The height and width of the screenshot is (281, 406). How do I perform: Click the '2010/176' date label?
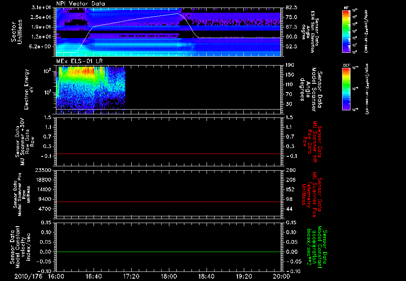(x=28, y=276)
